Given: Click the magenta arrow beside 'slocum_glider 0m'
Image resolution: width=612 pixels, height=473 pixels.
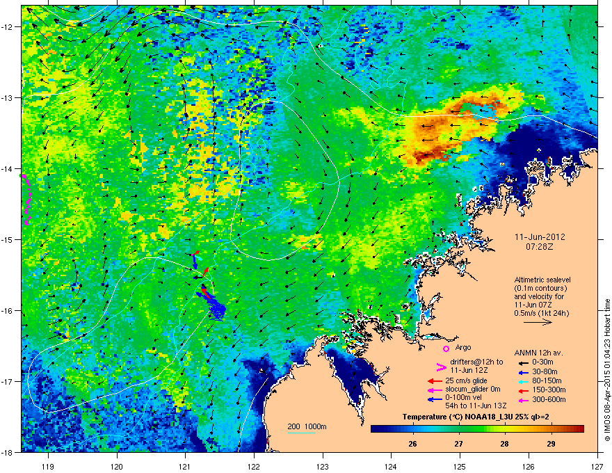Looking at the screenshot, I should tap(435, 390).
